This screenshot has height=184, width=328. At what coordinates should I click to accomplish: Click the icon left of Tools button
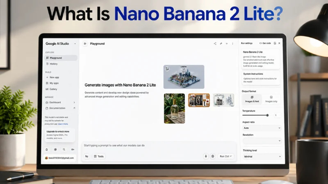(87, 156)
